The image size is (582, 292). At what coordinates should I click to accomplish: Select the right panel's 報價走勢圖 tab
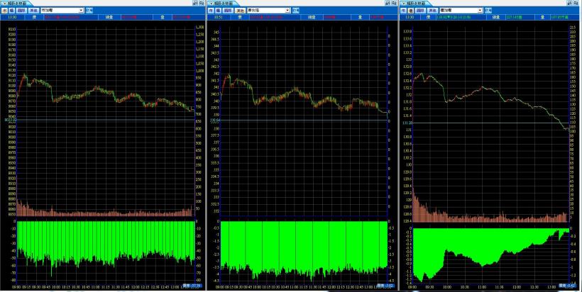click(418, 4)
